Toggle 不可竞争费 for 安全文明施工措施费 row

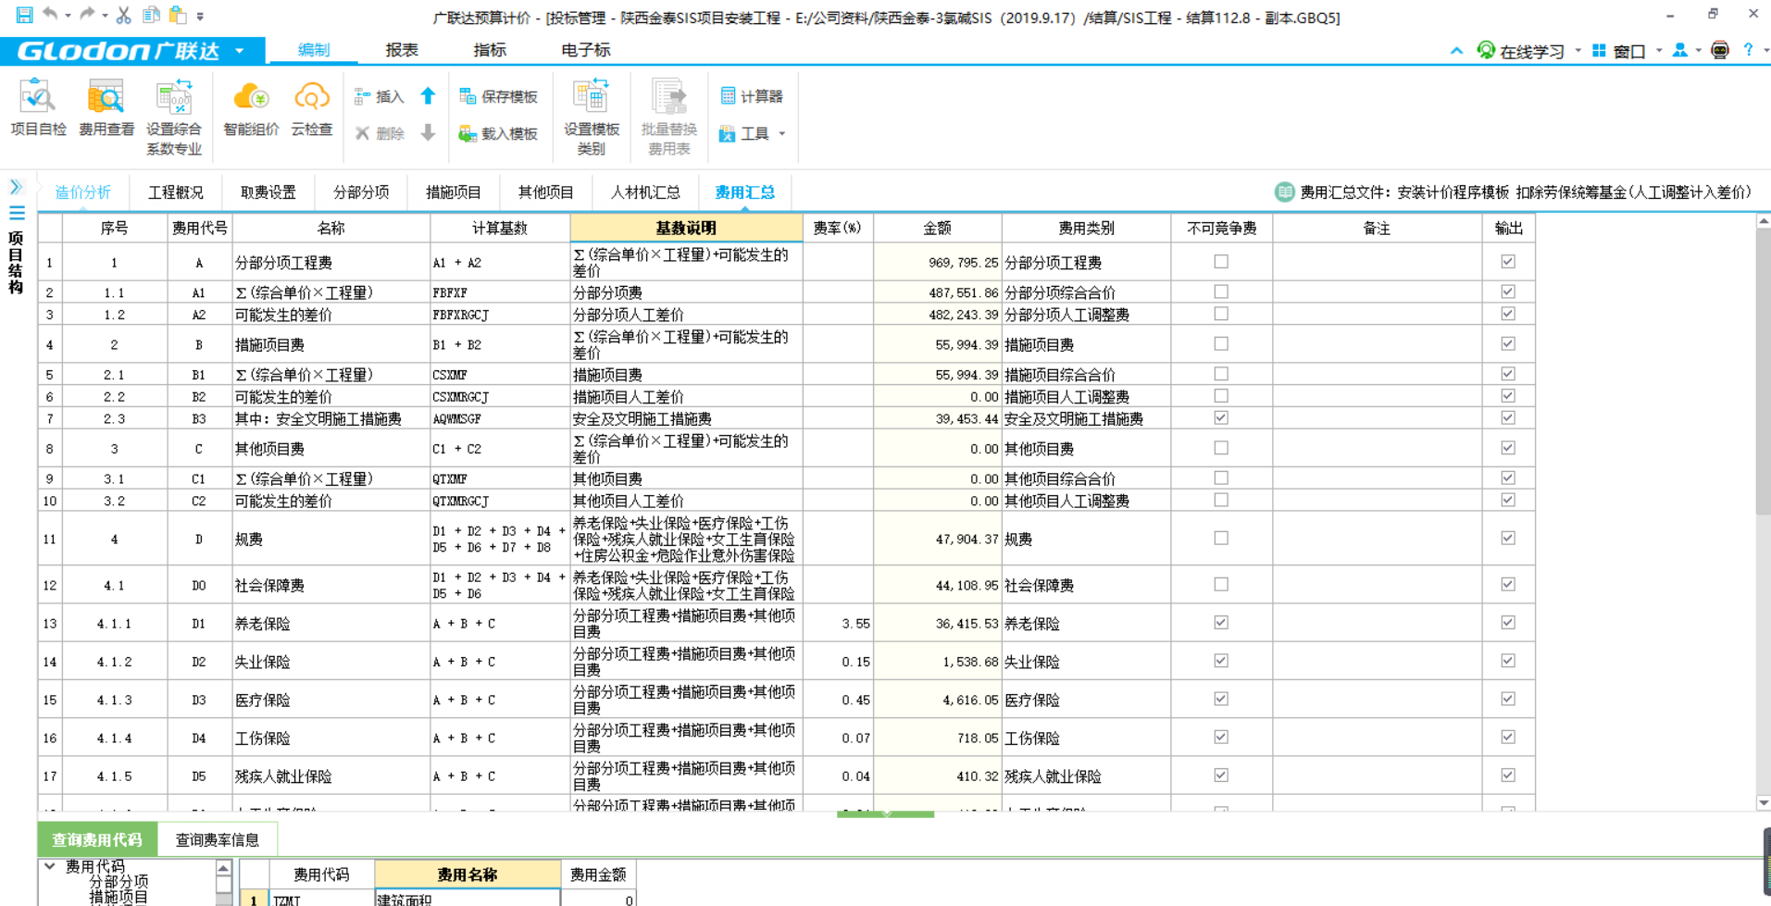coord(1221,418)
